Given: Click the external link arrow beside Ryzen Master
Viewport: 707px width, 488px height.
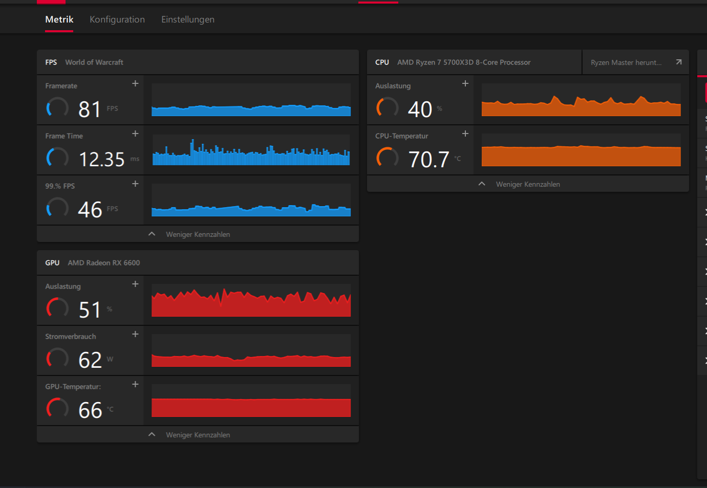Looking at the screenshot, I should pos(679,62).
